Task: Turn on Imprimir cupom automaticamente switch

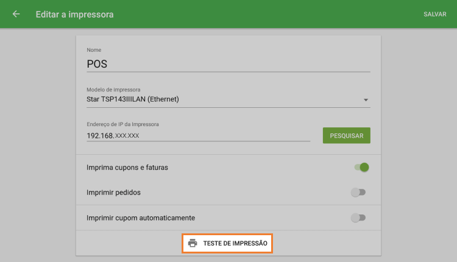Action: [358, 218]
